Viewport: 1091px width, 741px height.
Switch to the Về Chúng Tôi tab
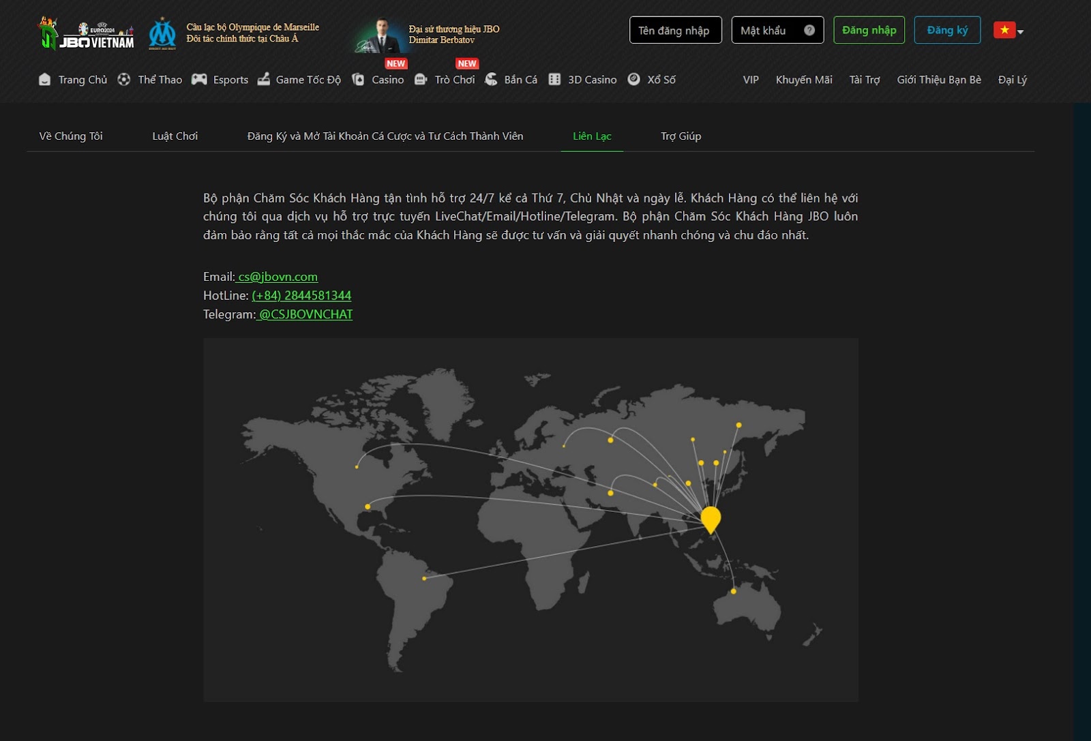(71, 136)
